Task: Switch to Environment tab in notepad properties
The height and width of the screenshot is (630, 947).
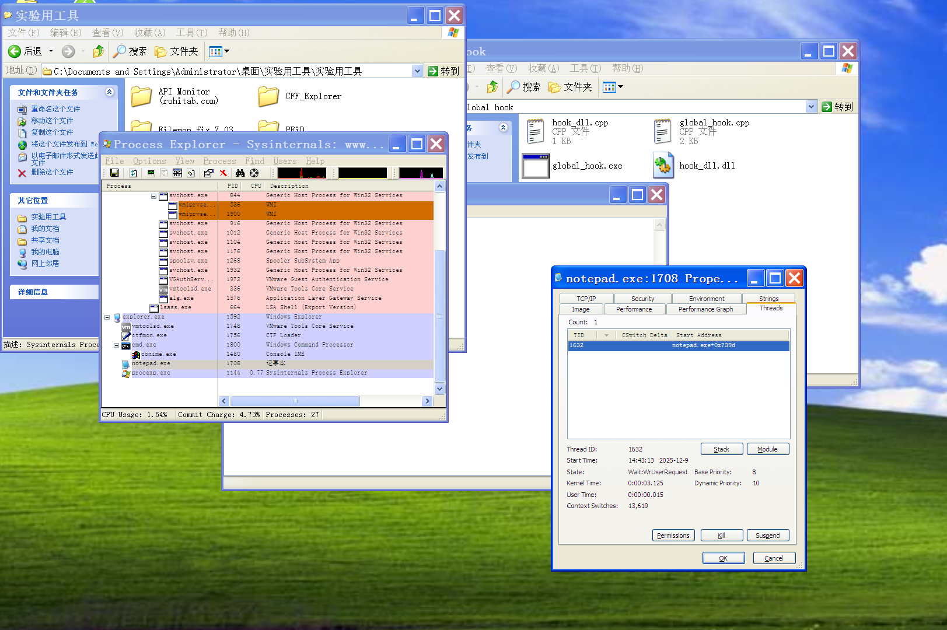Action: [x=707, y=299]
